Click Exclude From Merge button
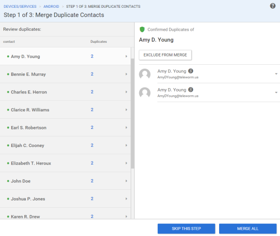280x236 pixels. point(165,55)
